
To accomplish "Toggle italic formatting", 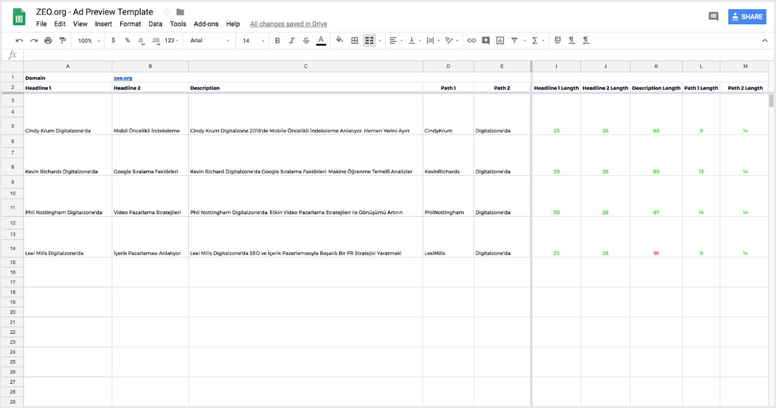I will tap(292, 41).
